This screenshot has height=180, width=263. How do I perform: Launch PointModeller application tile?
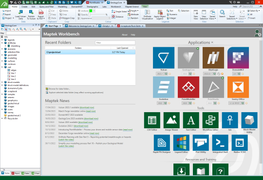pos(188,87)
